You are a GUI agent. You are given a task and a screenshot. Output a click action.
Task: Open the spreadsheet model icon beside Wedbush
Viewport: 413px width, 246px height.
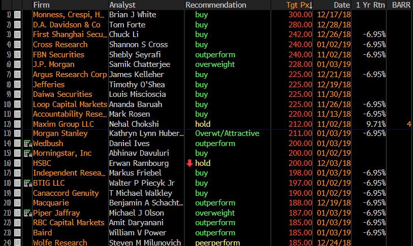(x=27, y=144)
